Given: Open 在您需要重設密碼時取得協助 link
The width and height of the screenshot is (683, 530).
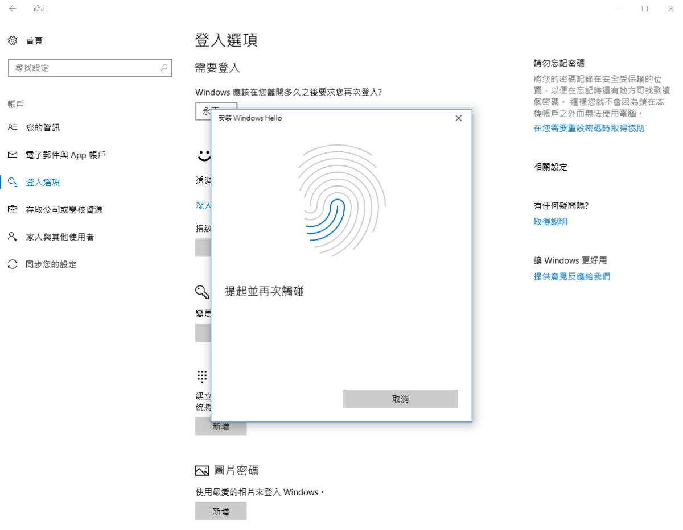Looking at the screenshot, I should (589, 129).
